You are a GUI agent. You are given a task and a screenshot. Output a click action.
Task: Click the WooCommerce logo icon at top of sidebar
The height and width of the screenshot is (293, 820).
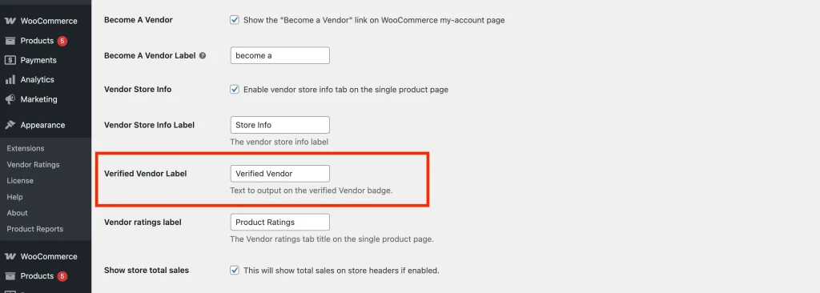point(10,21)
